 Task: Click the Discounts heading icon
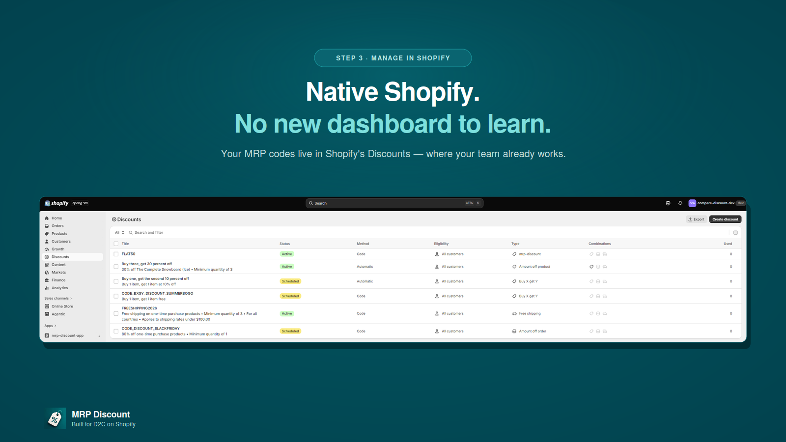pyautogui.click(x=114, y=220)
